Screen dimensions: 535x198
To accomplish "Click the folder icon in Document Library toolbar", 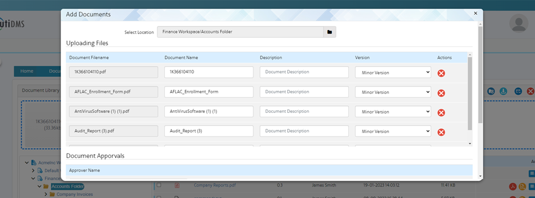I will pyautogui.click(x=491, y=91).
